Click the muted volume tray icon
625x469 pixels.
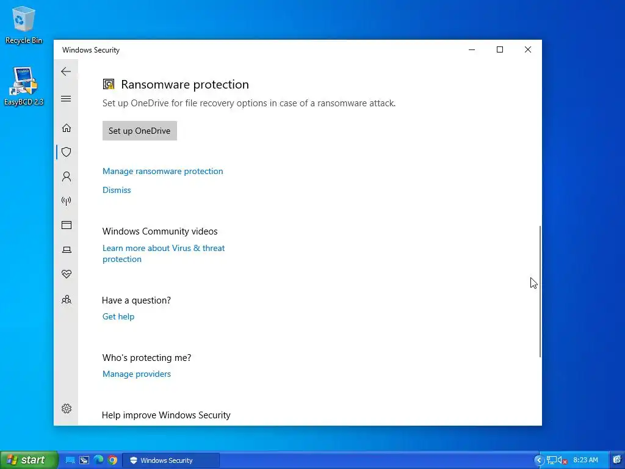point(562,460)
